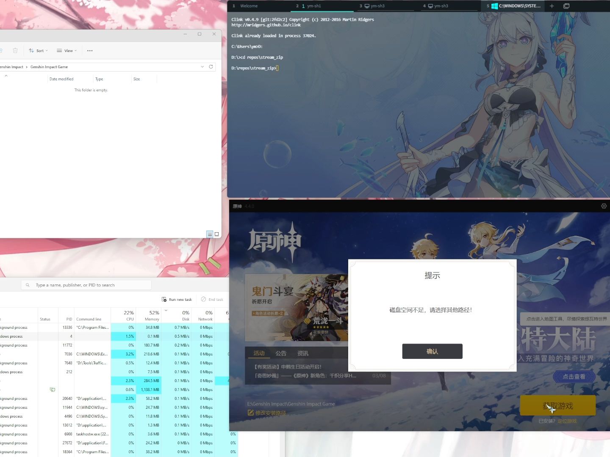Click the Refresh icon in Explorer address bar
This screenshot has height=457, width=610.
tap(211, 67)
